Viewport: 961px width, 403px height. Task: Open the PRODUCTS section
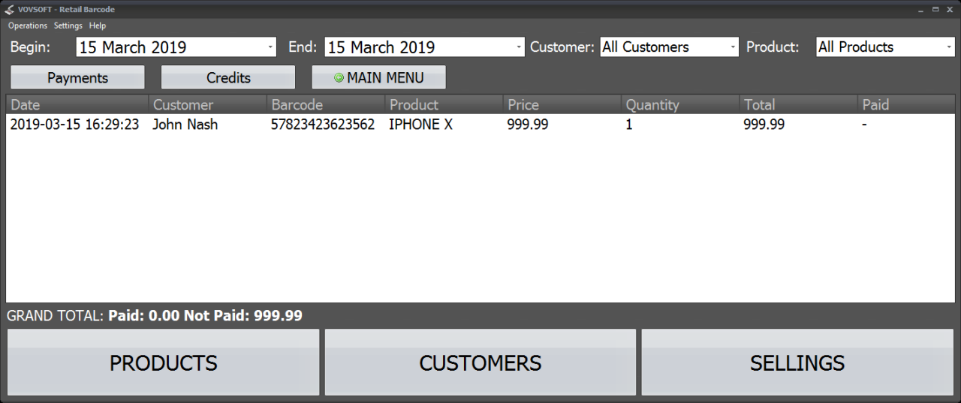[x=163, y=362]
